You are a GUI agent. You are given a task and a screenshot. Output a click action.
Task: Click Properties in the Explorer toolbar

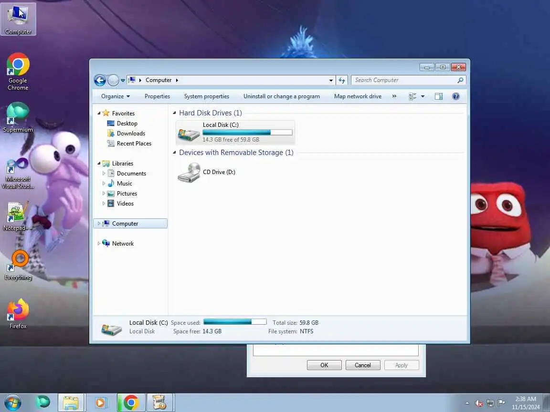(x=157, y=96)
